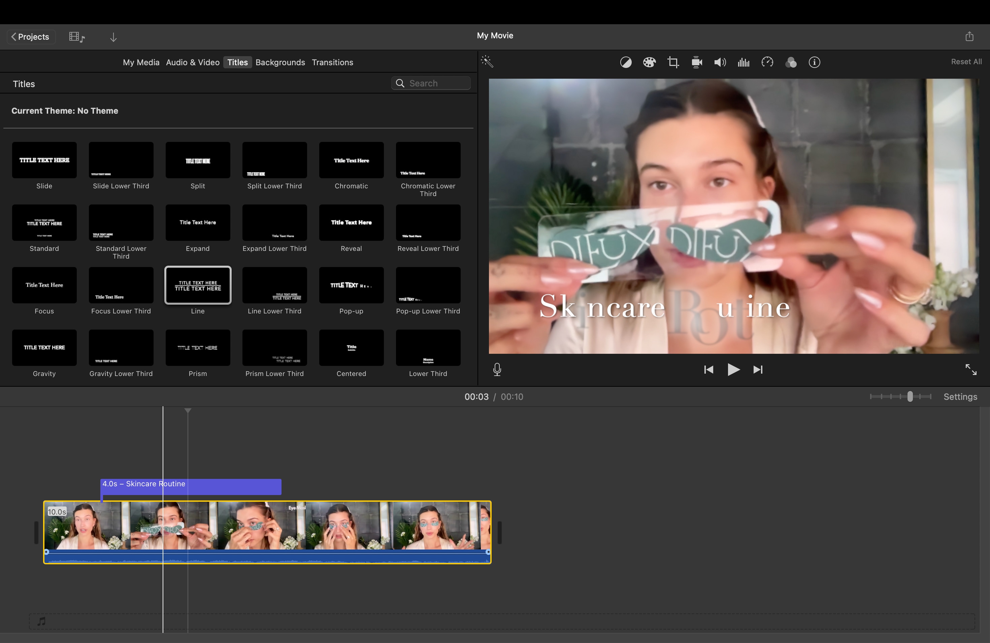The width and height of the screenshot is (990, 643).
Task: Click the magic wand auto-enhance icon
Action: [487, 62]
